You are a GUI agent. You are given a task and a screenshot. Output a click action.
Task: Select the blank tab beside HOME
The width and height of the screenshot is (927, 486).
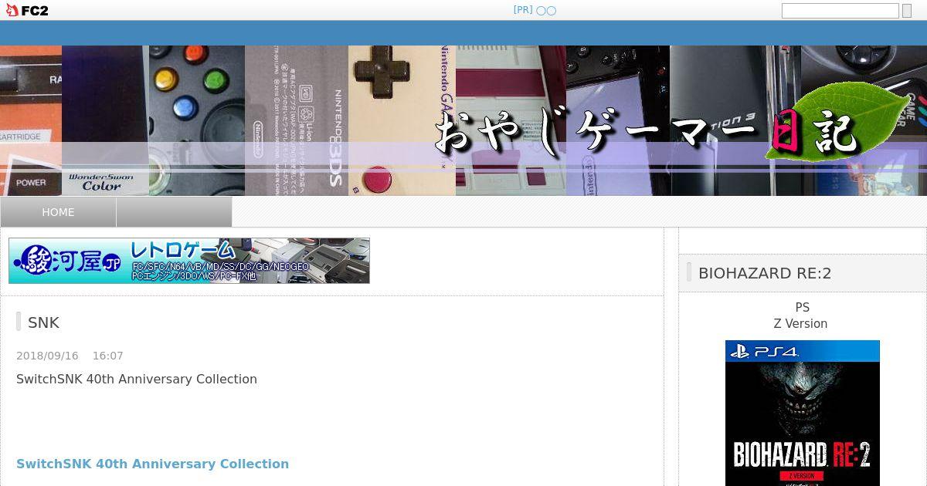pyautogui.click(x=174, y=212)
